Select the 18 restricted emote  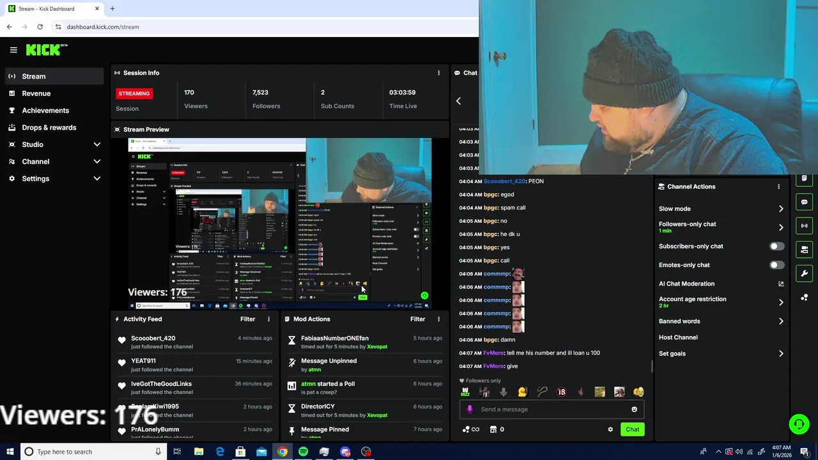tap(561, 392)
